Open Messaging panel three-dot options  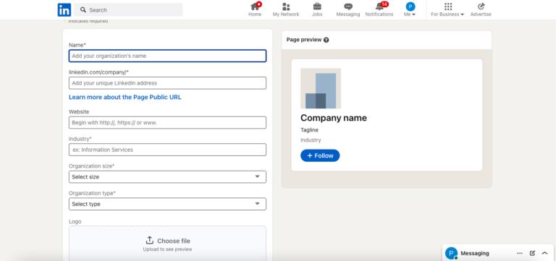pos(520,253)
